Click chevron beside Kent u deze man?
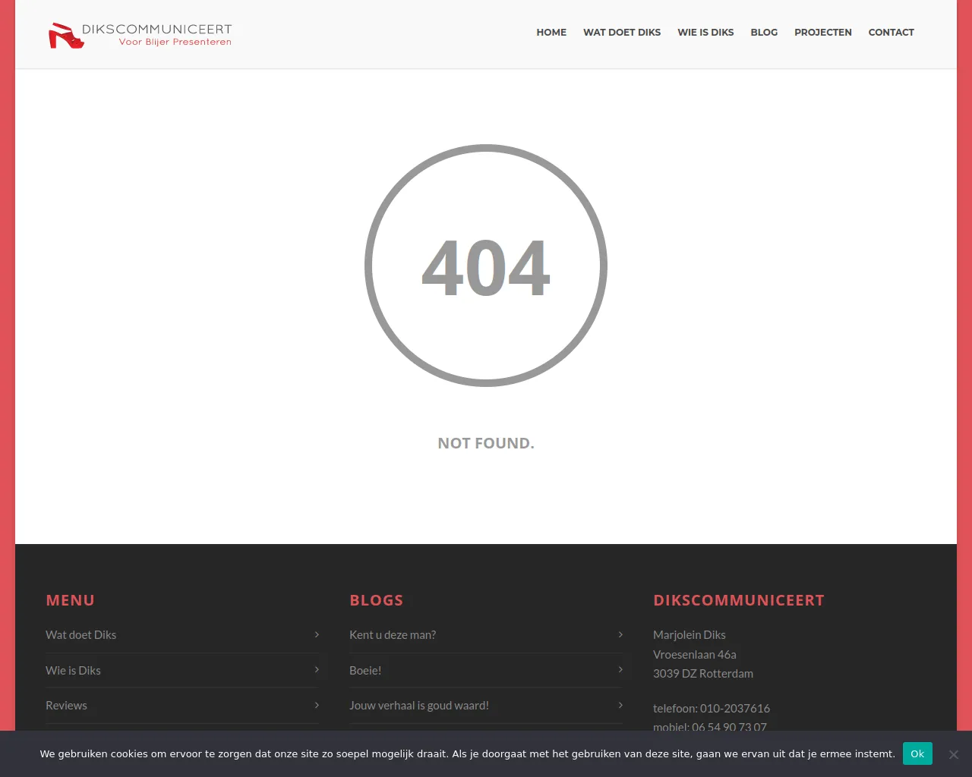The image size is (972, 777). (620, 634)
